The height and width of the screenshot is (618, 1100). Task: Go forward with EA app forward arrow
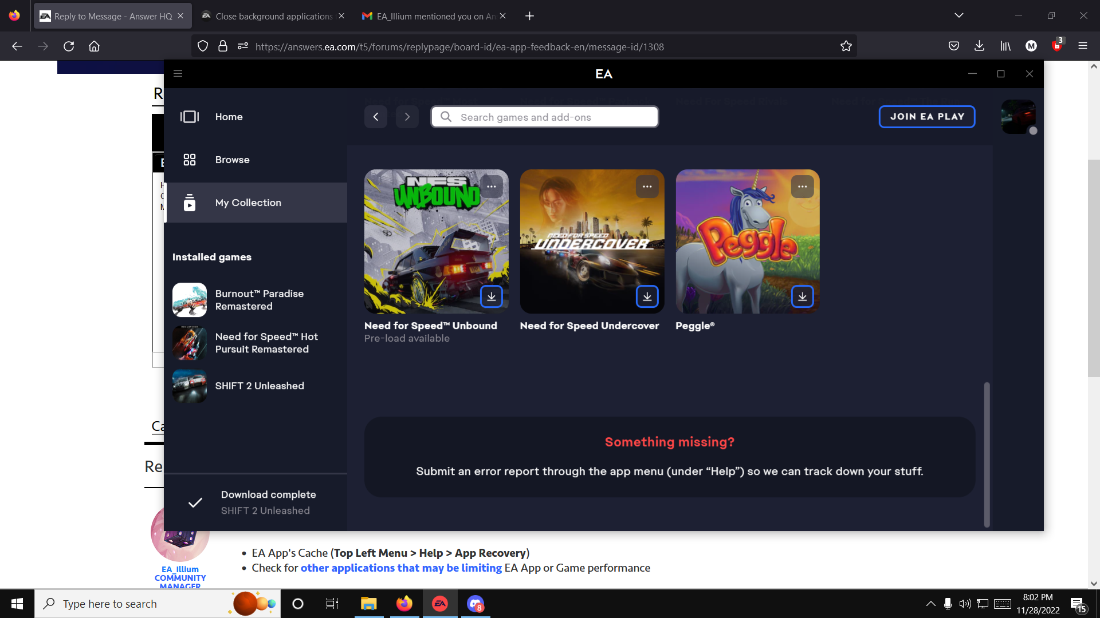click(x=407, y=117)
